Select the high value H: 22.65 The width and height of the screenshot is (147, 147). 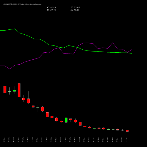point(75,8)
